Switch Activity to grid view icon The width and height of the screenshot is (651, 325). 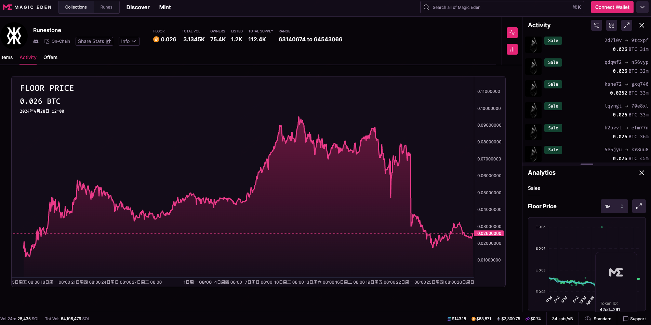[x=611, y=25]
